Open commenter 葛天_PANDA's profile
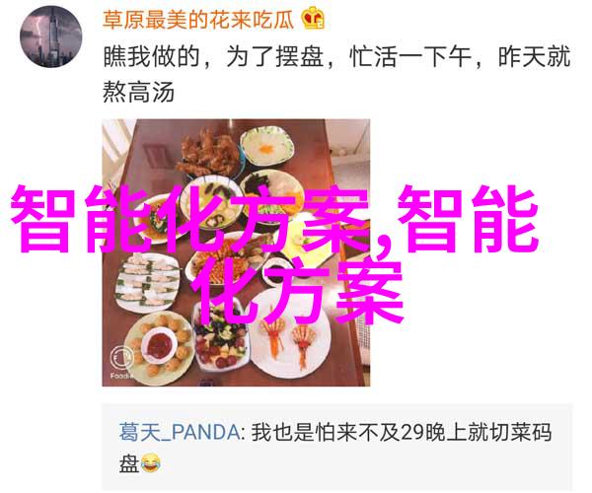Screen dimensions: 592x493 click(x=180, y=432)
